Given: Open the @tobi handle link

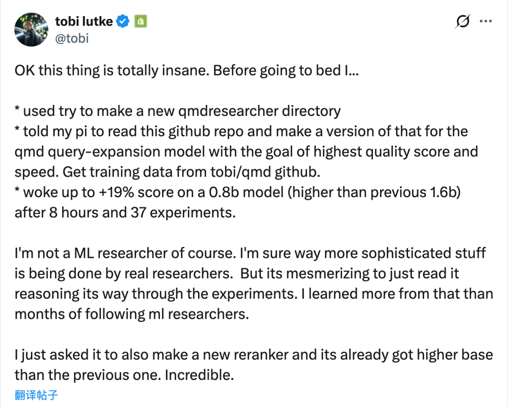Looking at the screenshot, I should pyautogui.click(x=72, y=38).
